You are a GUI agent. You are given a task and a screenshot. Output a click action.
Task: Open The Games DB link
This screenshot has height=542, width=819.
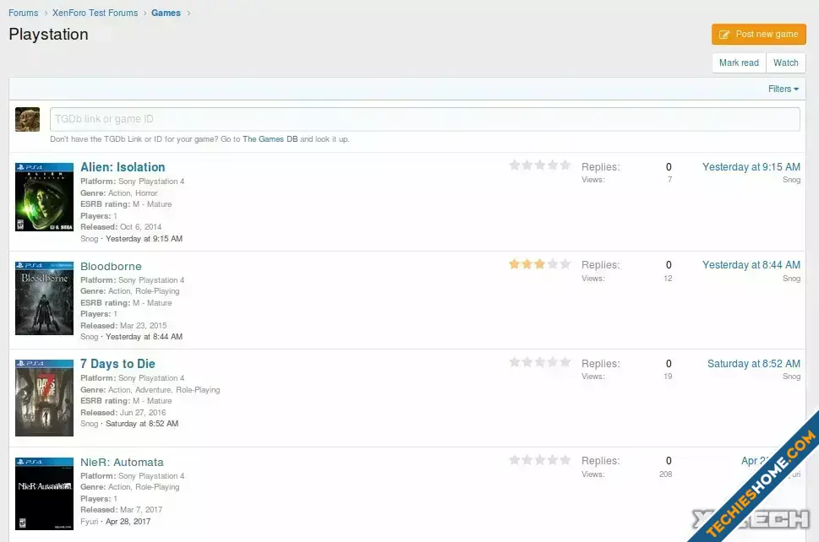click(270, 139)
